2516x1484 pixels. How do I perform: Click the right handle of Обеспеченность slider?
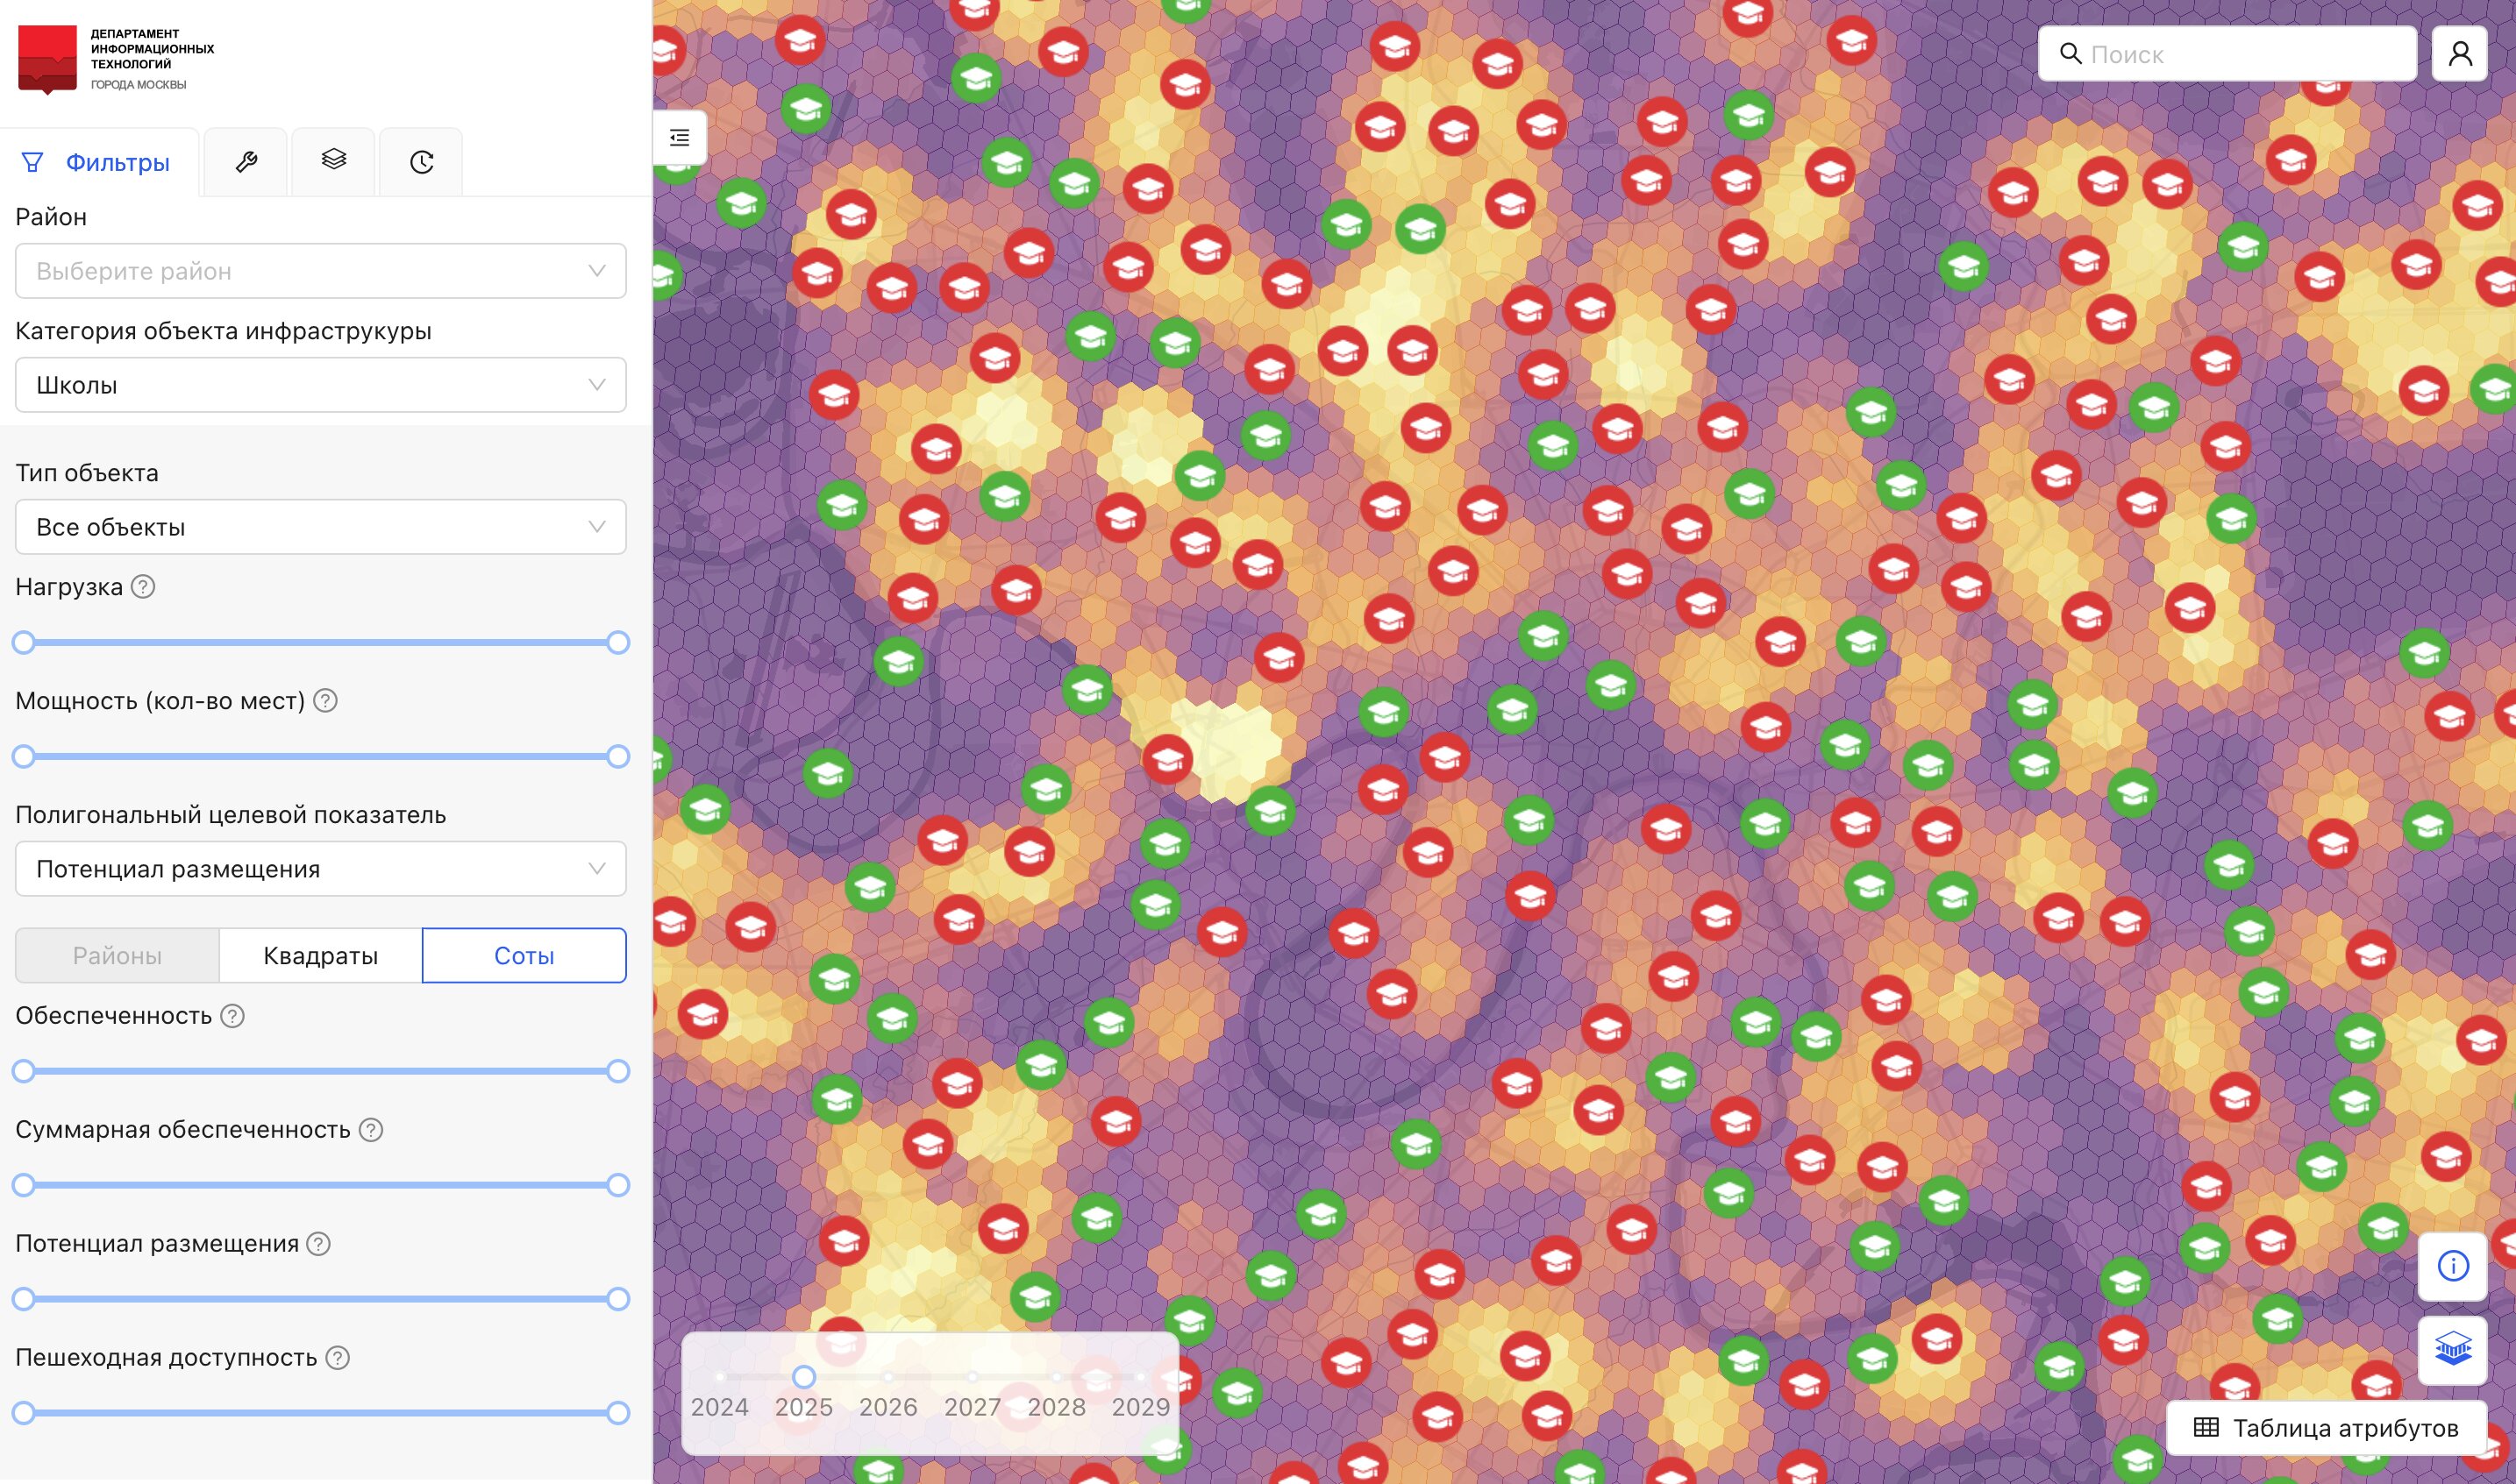618,1072
